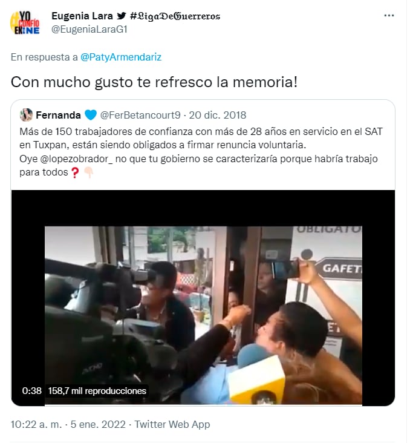This screenshot has width=410, height=443.
Task: Click the blue heart next to Fernanda
Action: 91,115
